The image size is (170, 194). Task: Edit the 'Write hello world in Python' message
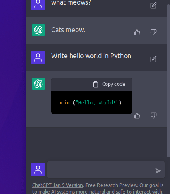pyautogui.click(x=153, y=59)
